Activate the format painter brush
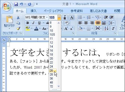125x92 pixels. 18,28
